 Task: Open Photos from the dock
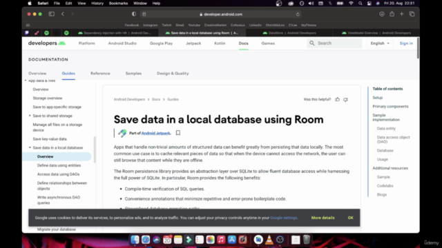point(210,240)
